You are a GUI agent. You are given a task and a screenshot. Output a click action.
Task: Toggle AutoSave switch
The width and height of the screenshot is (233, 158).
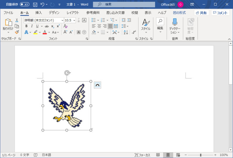24,4
